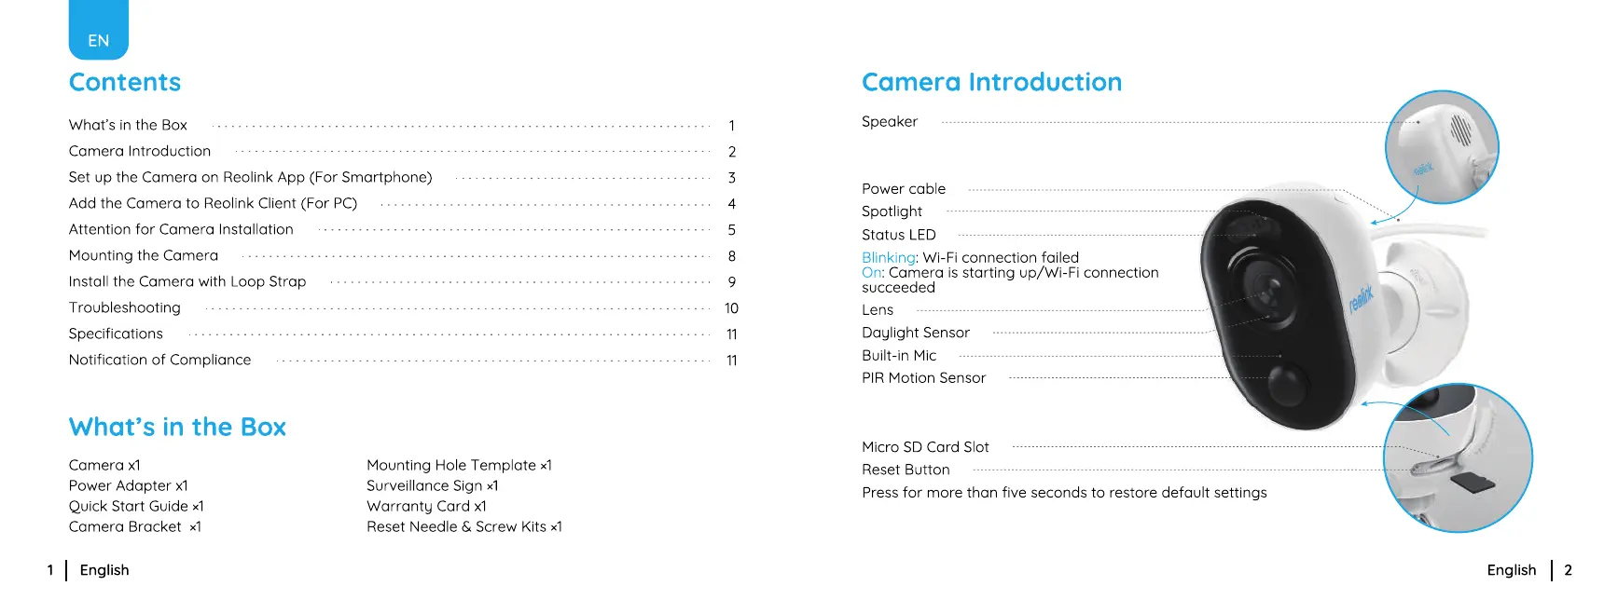
Task: Click the blue "Blinking" status text
Action: coord(889,257)
